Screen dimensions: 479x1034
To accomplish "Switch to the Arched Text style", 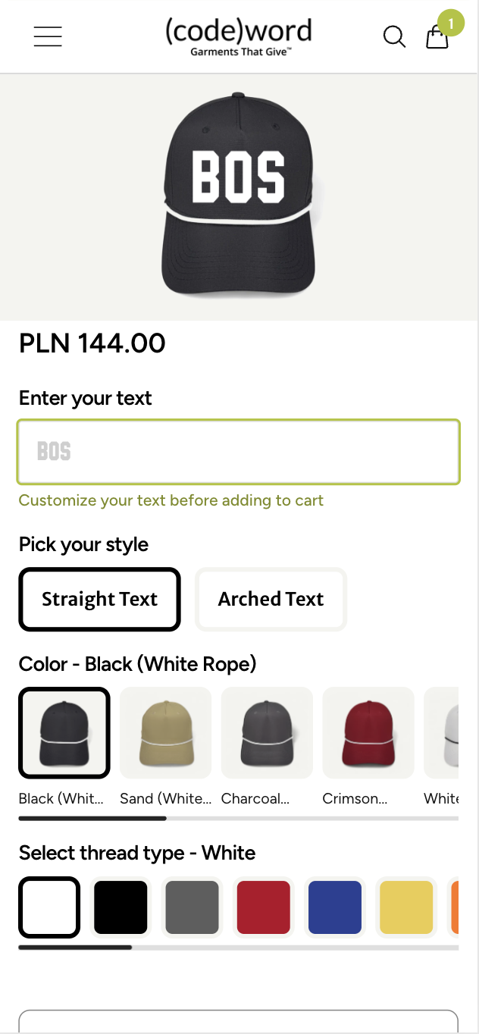I will click(271, 599).
